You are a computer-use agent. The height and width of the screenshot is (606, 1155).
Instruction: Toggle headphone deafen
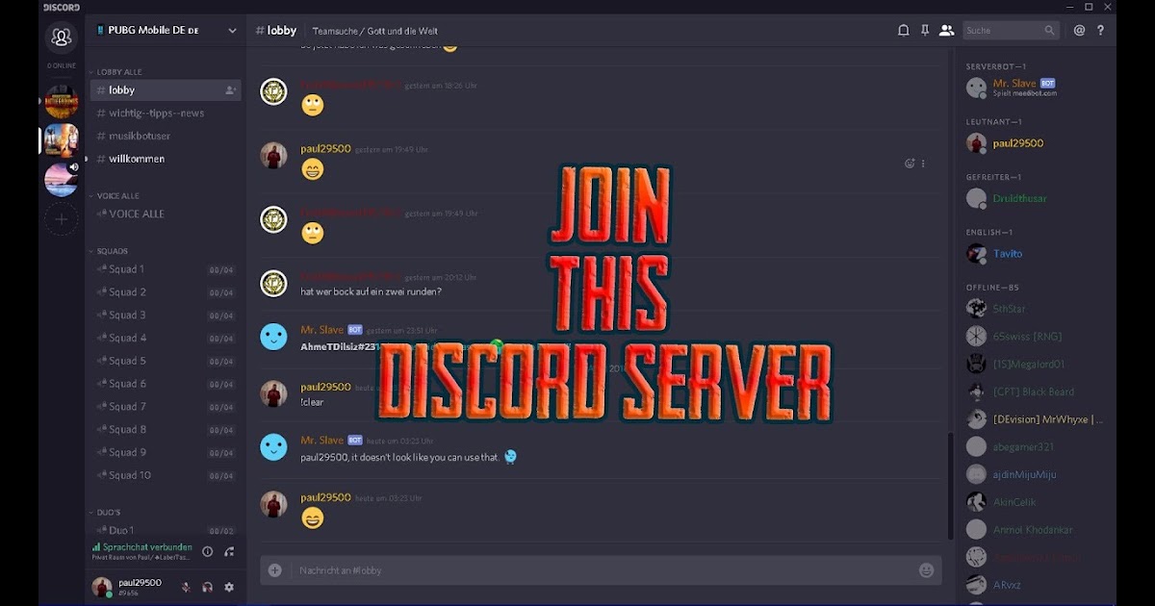click(x=207, y=587)
